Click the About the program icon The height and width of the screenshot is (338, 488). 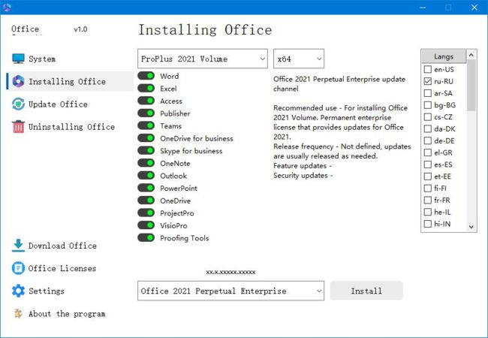coord(18,313)
